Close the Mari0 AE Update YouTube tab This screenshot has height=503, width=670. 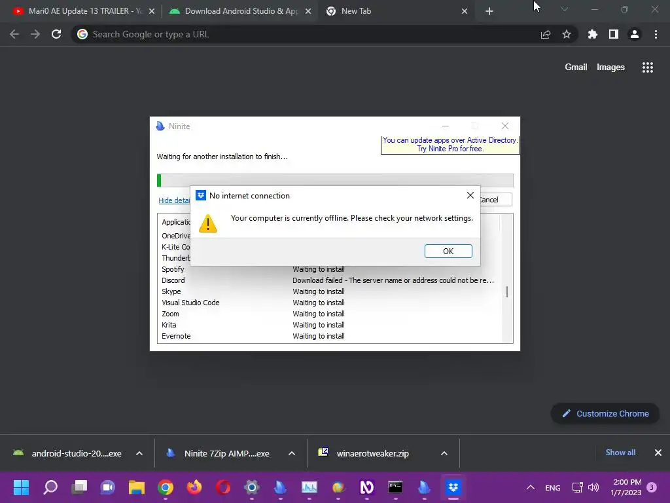[x=152, y=11]
